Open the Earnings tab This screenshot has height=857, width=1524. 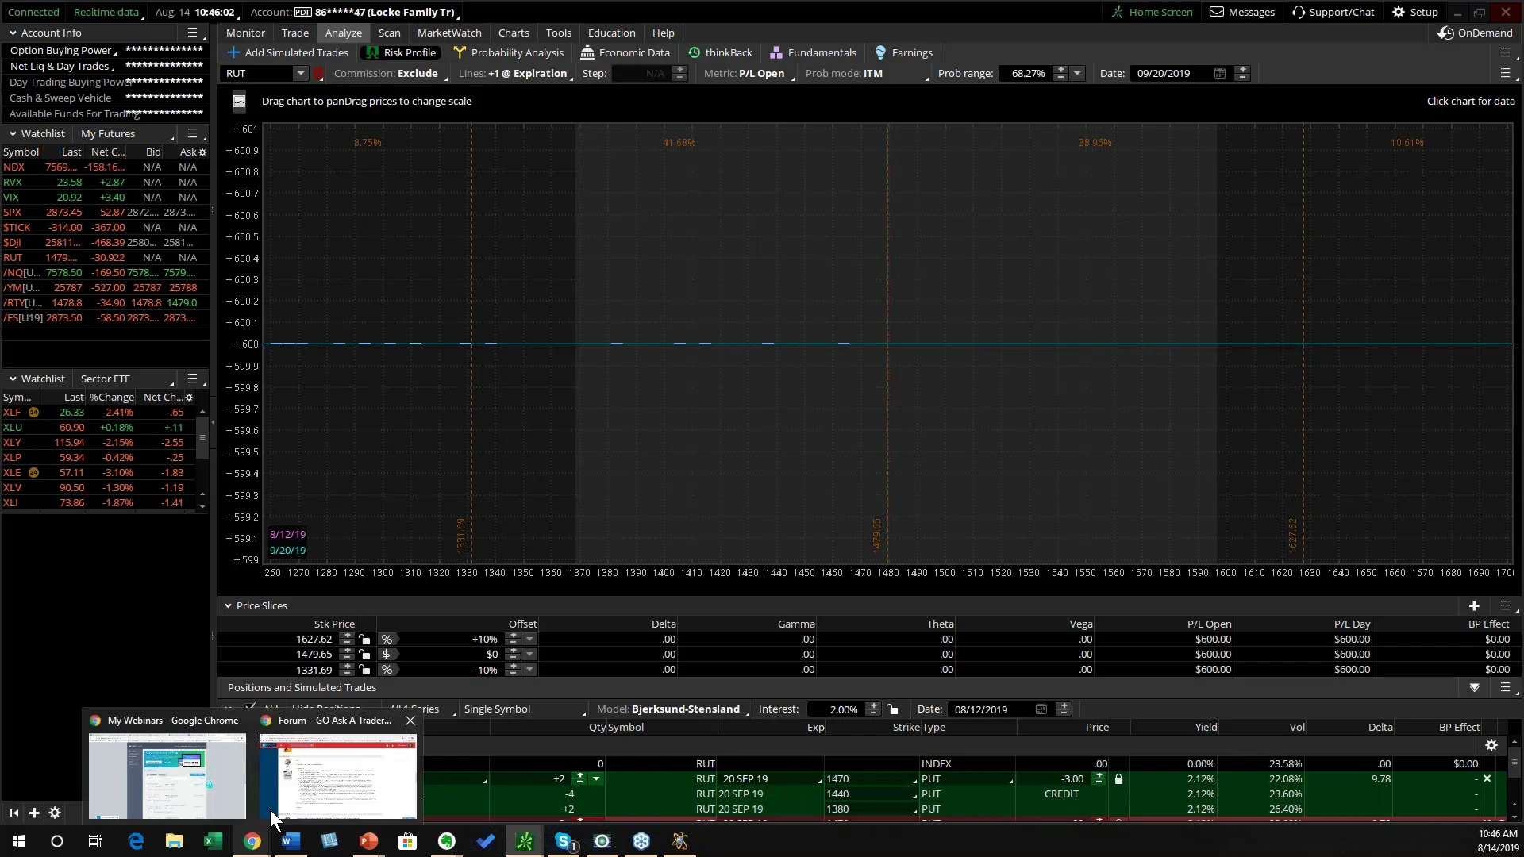(903, 52)
